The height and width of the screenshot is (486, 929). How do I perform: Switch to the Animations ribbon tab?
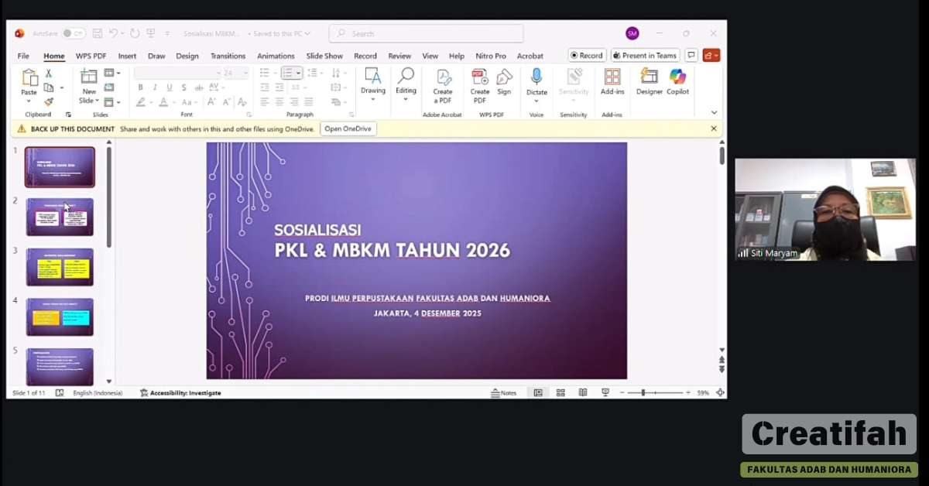(276, 55)
